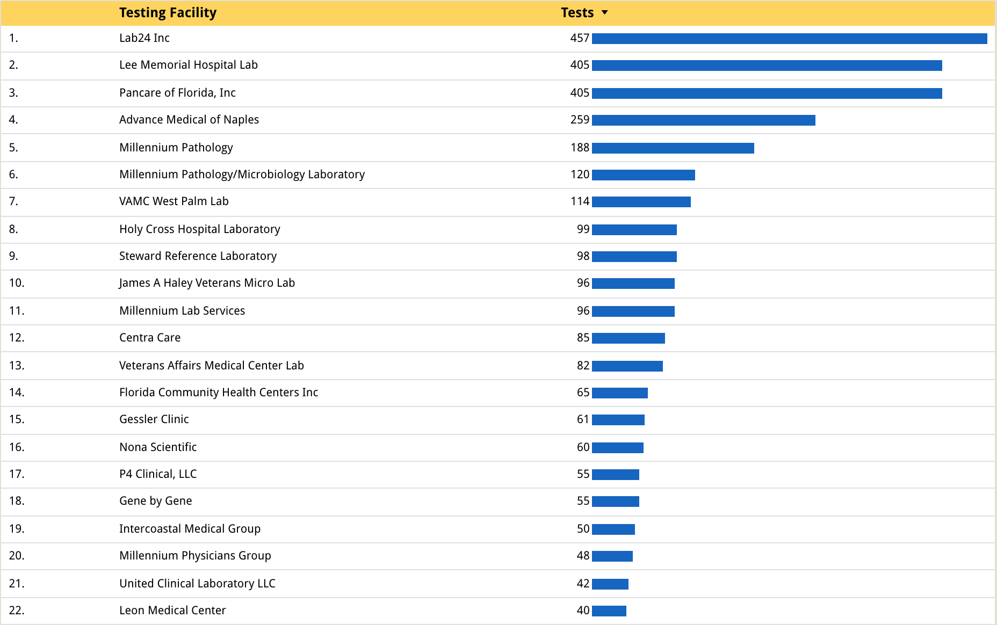
Task: Sort by the Tests column header
Action: (577, 13)
